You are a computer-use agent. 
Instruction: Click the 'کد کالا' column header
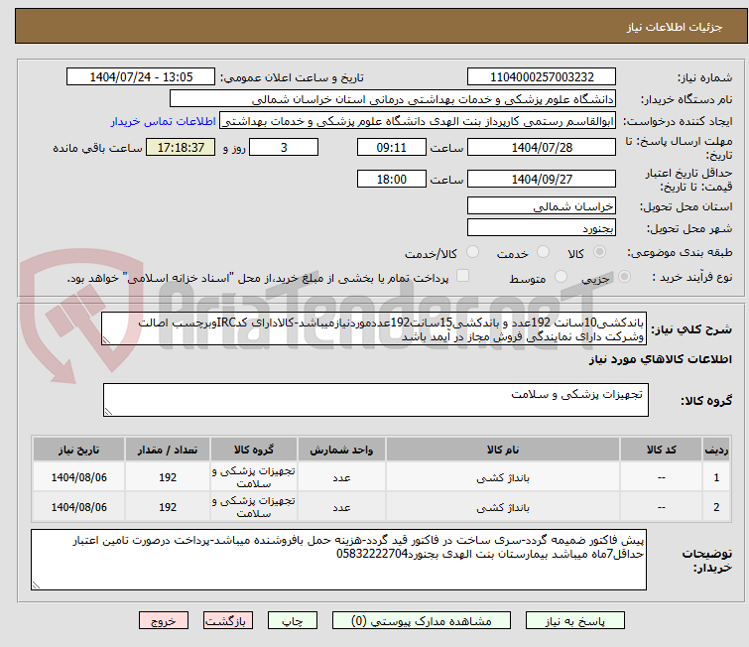coord(661,449)
